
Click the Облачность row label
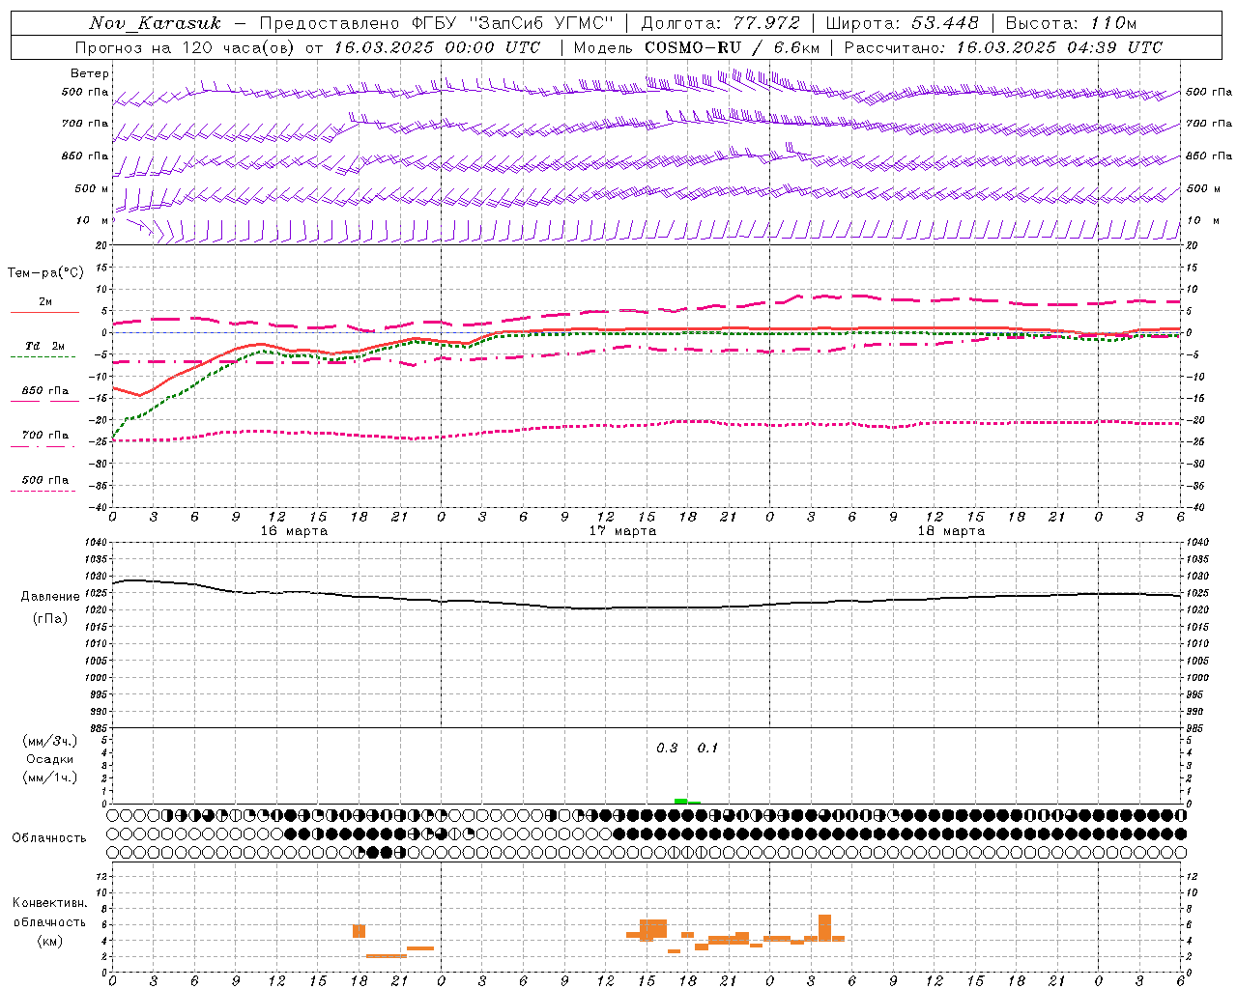49,838
